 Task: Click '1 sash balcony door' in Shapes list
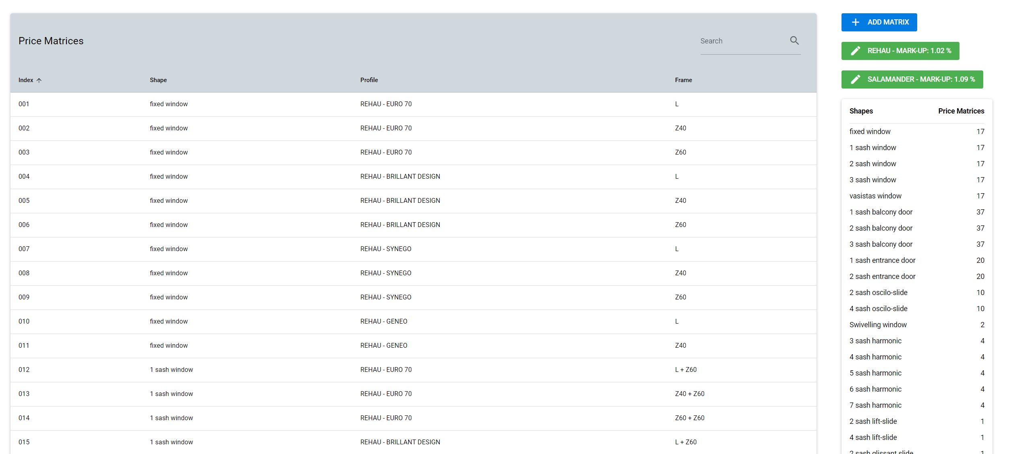pyautogui.click(x=881, y=212)
